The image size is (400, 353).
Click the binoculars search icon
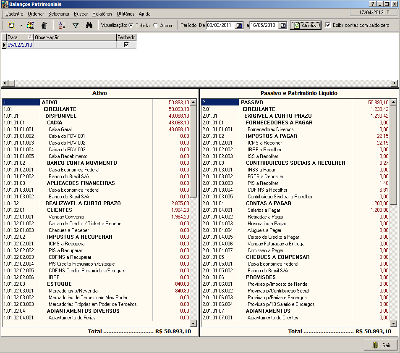point(89,25)
